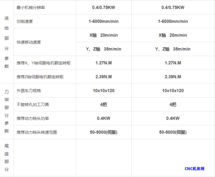
Task: Click the left column 50-5000(伺服) value
Action: pyautogui.click(x=104, y=132)
